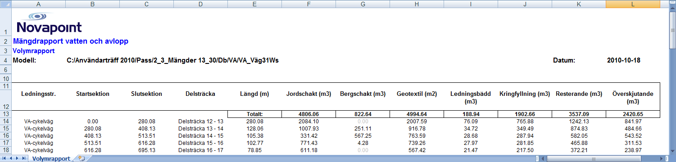Go to the last sheet with the navigation arrow
This screenshot has height=162, width=676.
(24, 158)
